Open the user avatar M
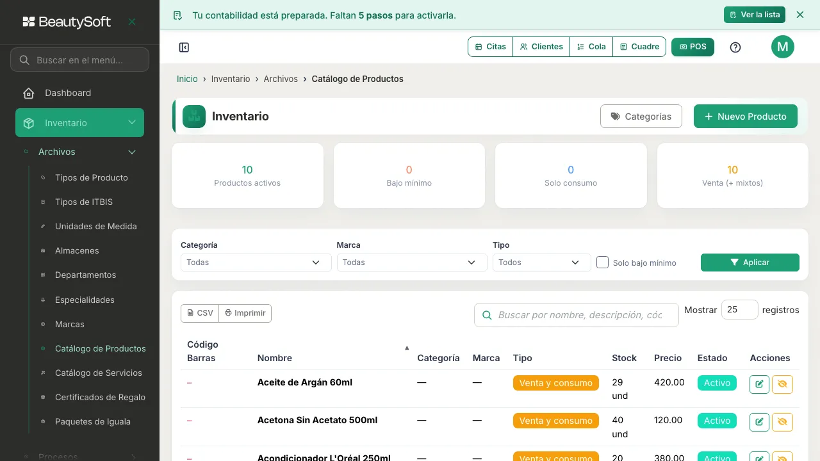The height and width of the screenshot is (461, 820). click(x=782, y=47)
